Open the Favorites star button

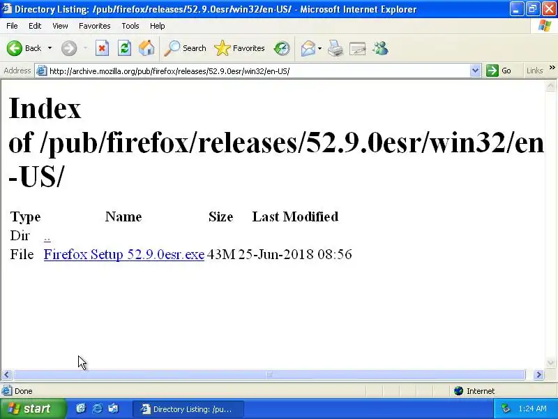click(x=239, y=48)
